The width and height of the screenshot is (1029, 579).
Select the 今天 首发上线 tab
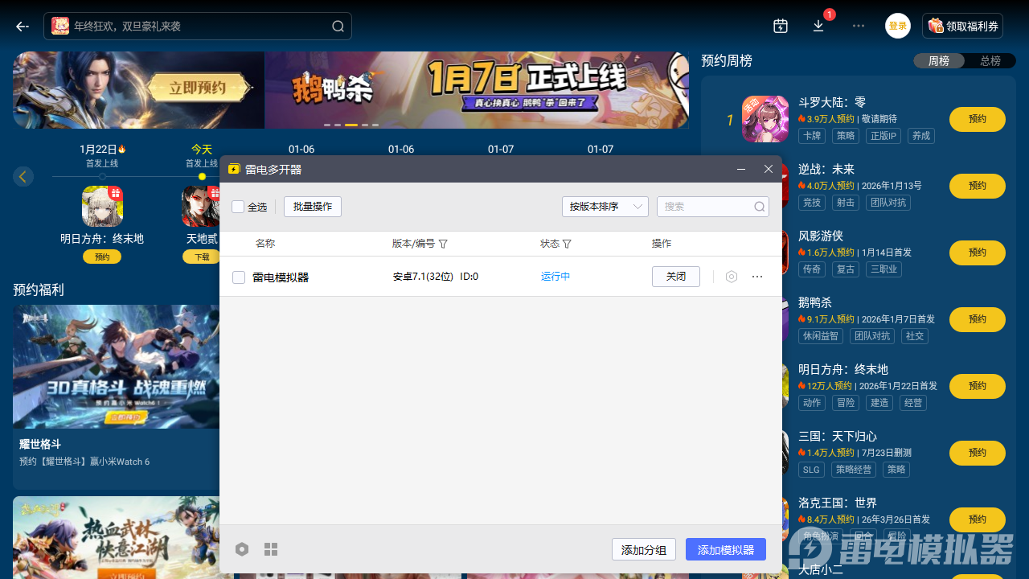(202, 154)
